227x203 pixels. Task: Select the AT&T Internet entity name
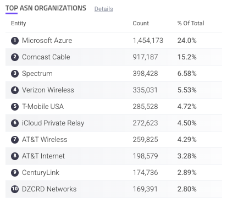pyautogui.click(x=43, y=156)
